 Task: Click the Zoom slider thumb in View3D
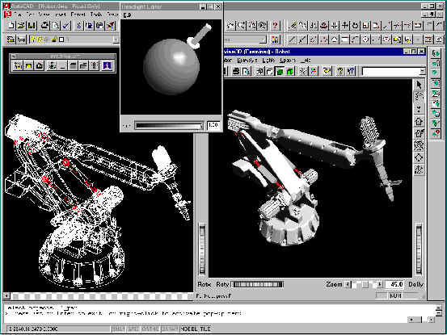coord(365,284)
